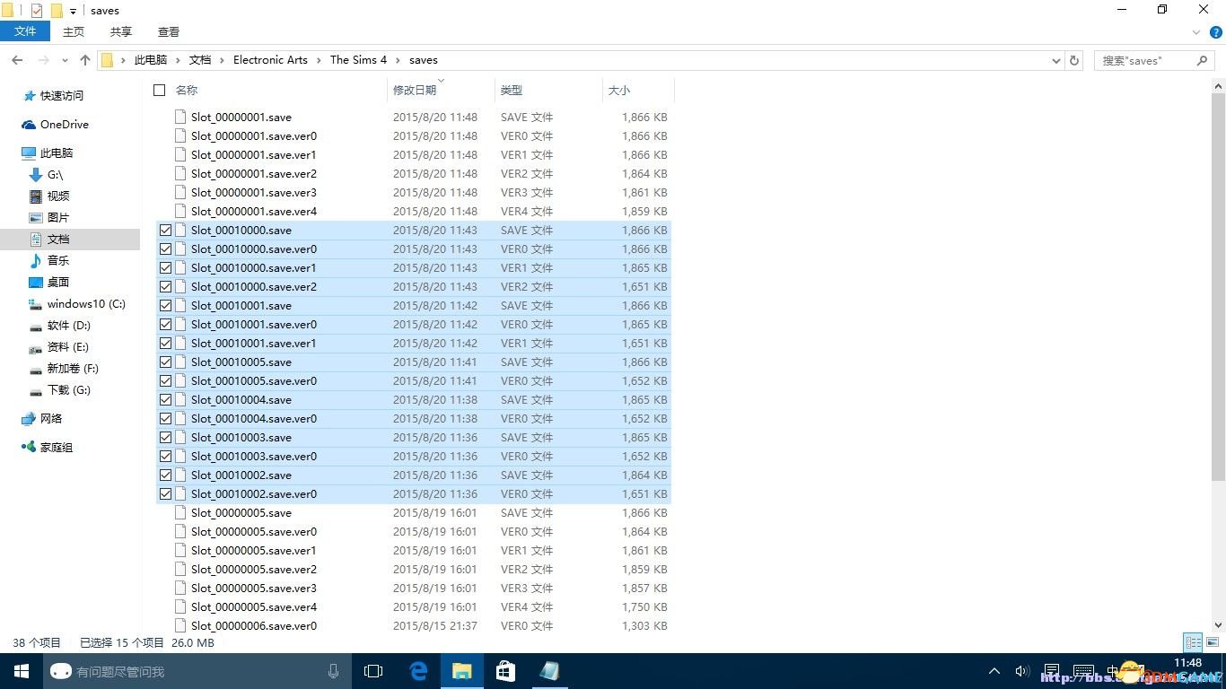Viewport: 1226px width, 689px height.
Task: Open the Windows Start button
Action: click(x=21, y=671)
